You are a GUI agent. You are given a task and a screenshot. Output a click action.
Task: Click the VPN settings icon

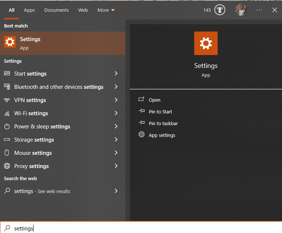(x=7, y=100)
